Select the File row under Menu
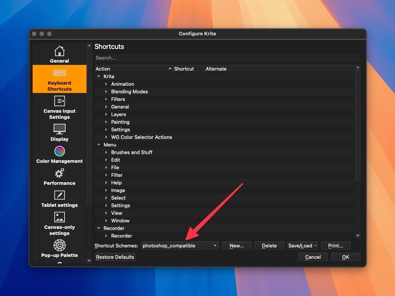Screen dimensions: 395x296 click(225, 167)
